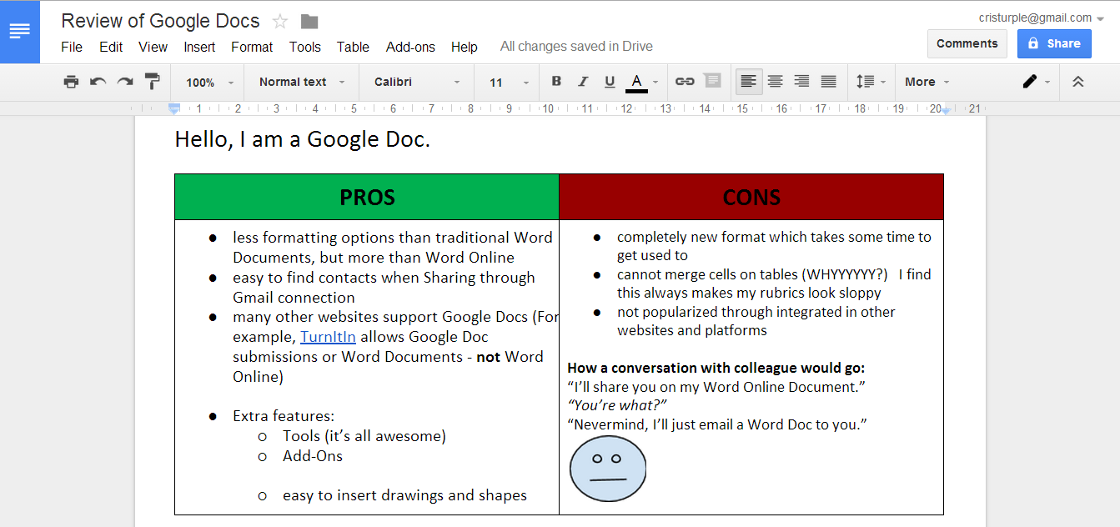Hide the menus with double chevron
The width and height of the screenshot is (1120, 527).
tap(1077, 82)
